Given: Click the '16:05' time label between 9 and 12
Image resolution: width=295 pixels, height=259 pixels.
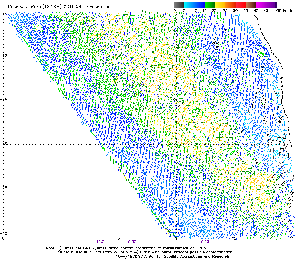Looking at the screenshot, I should pos(204,242).
